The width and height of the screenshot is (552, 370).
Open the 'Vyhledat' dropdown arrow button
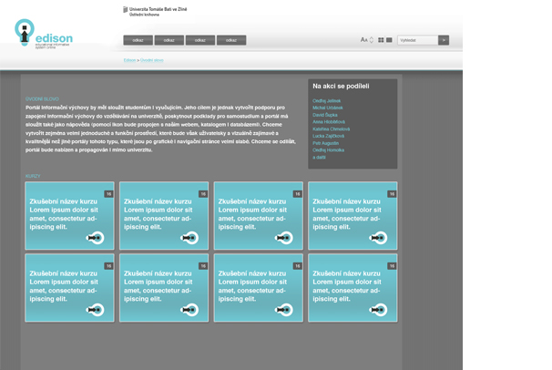click(x=444, y=40)
